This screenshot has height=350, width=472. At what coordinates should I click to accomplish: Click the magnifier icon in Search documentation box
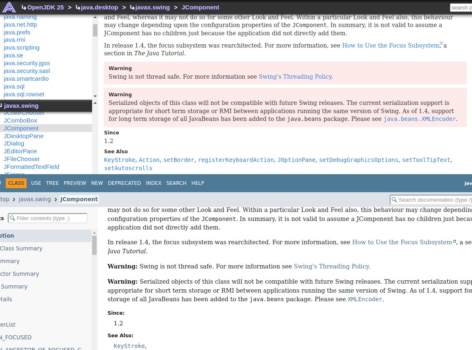[394, 200]
